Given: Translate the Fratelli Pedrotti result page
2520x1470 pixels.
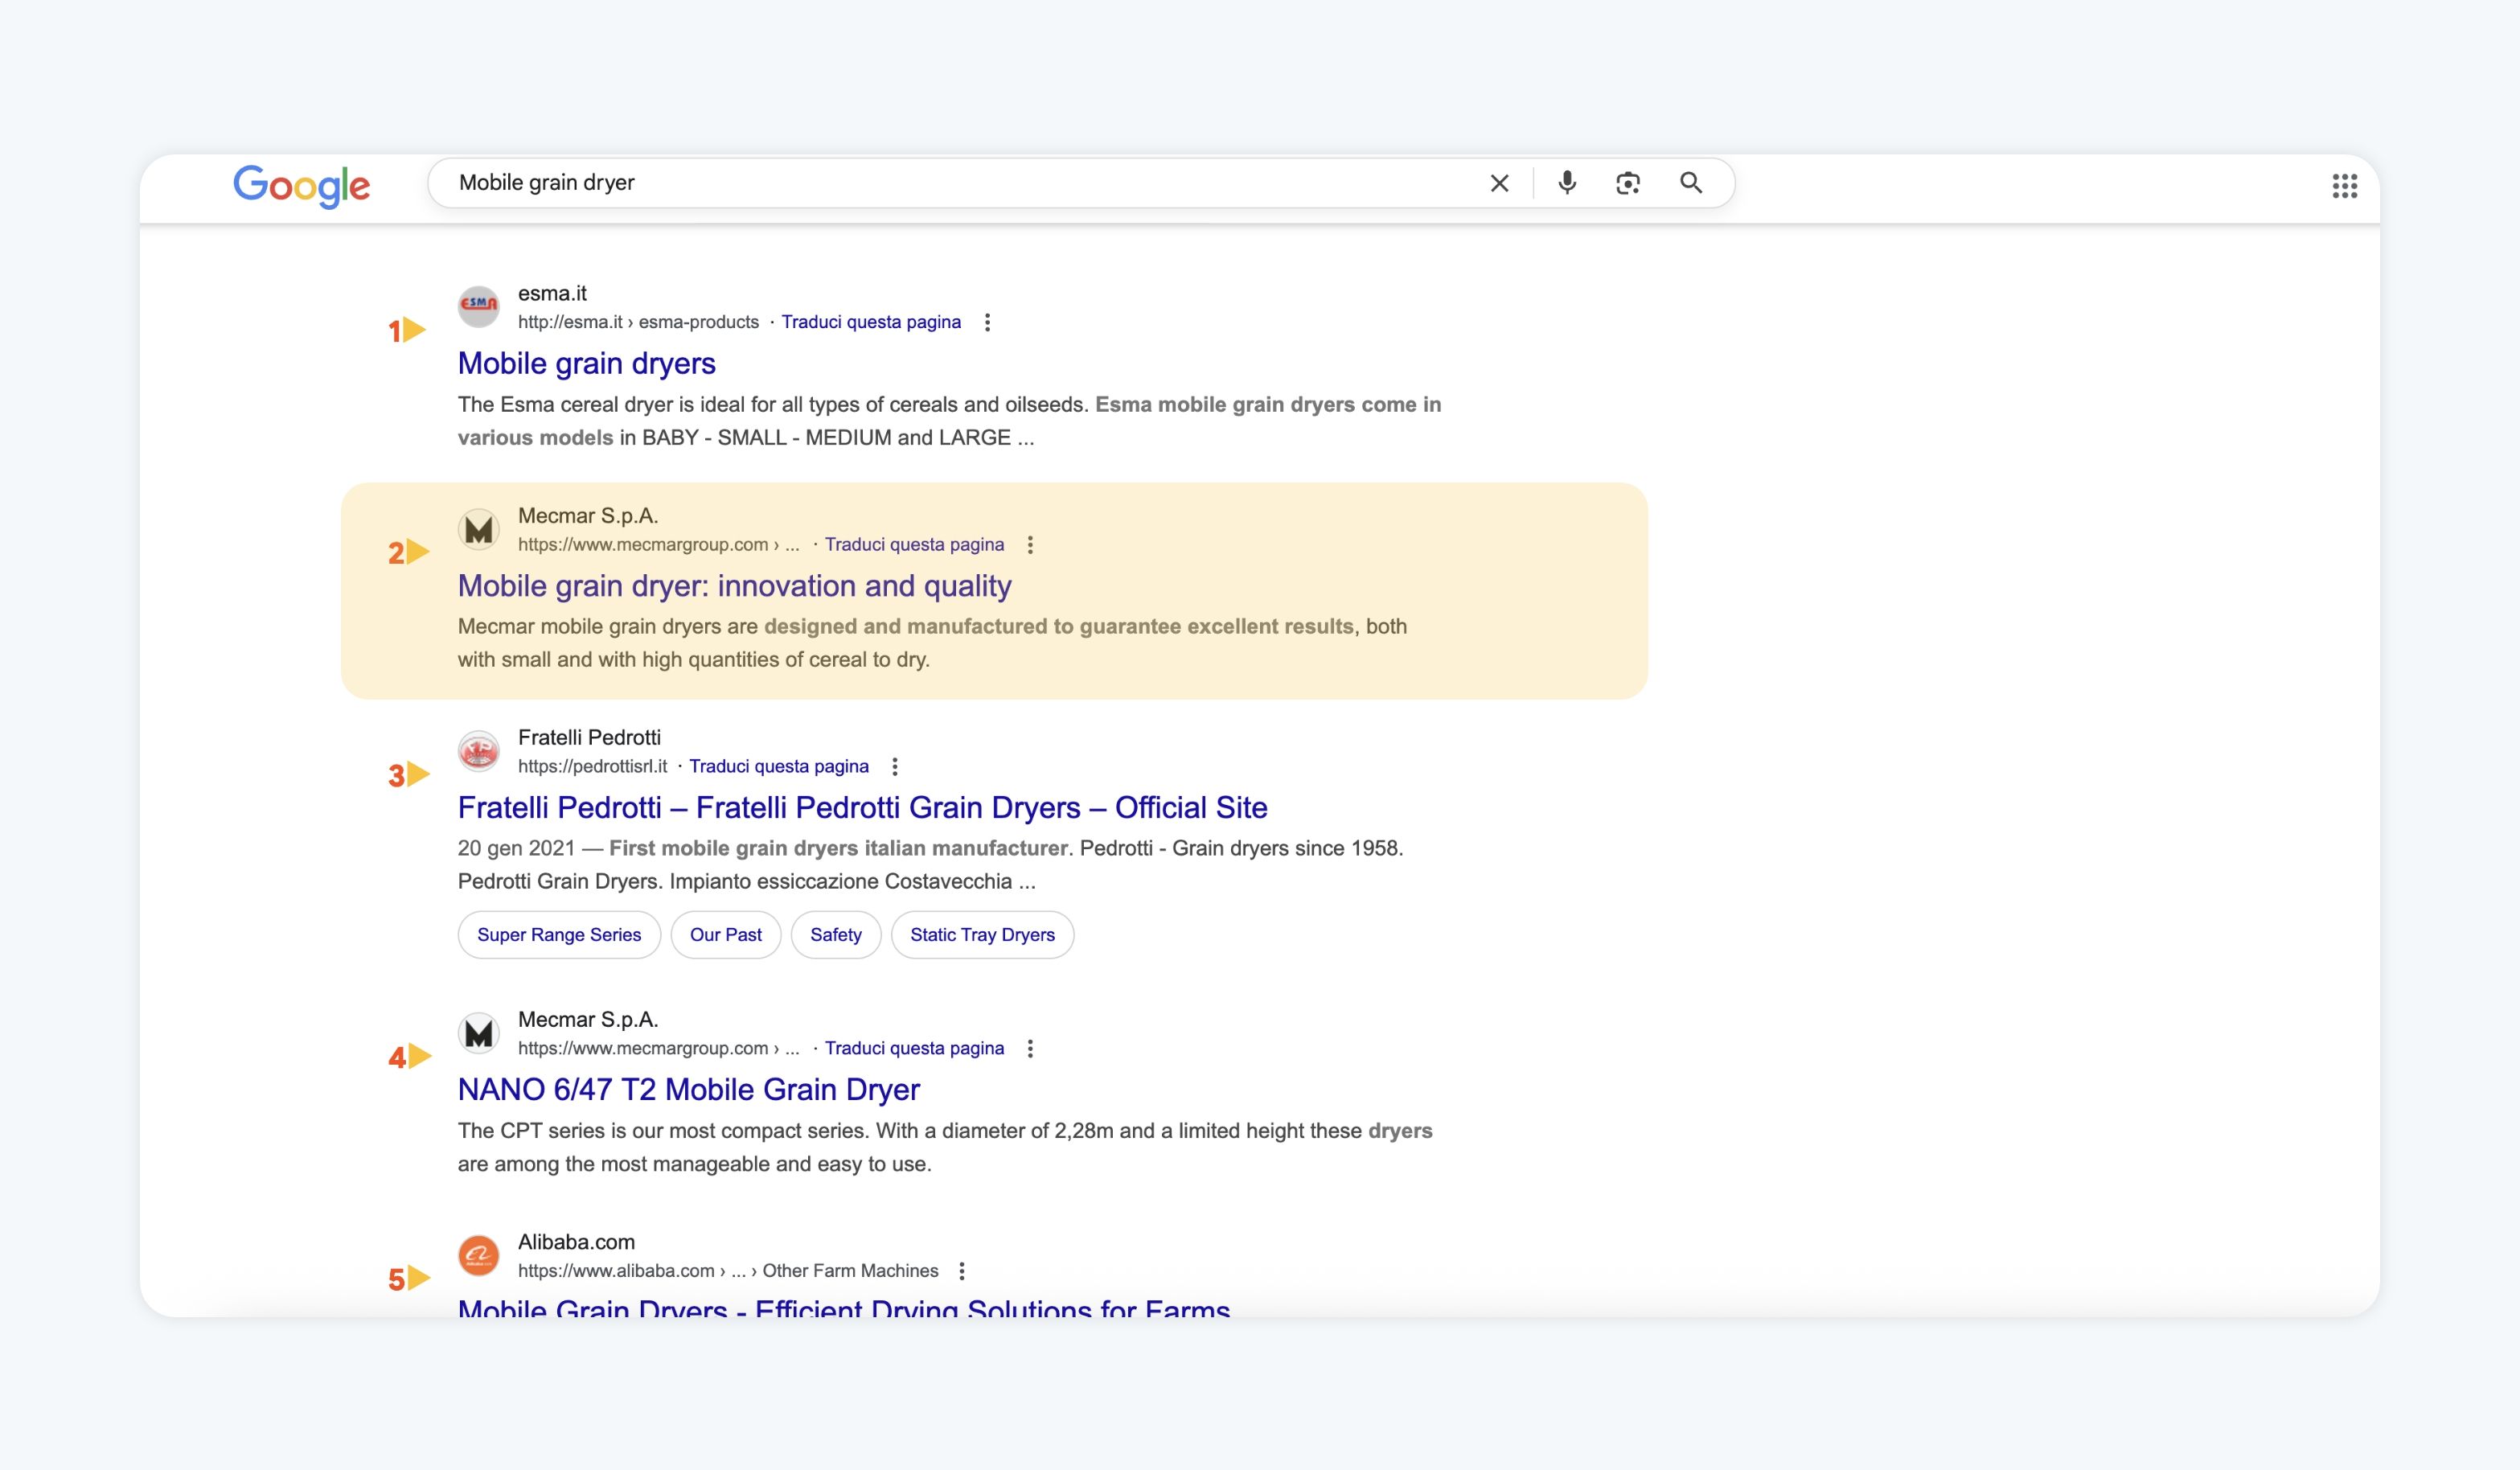Looking at the screenshot, I should click(x=779, y=767).
